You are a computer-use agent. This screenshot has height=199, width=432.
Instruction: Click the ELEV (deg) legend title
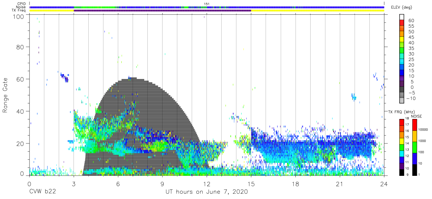click(401, 7)
